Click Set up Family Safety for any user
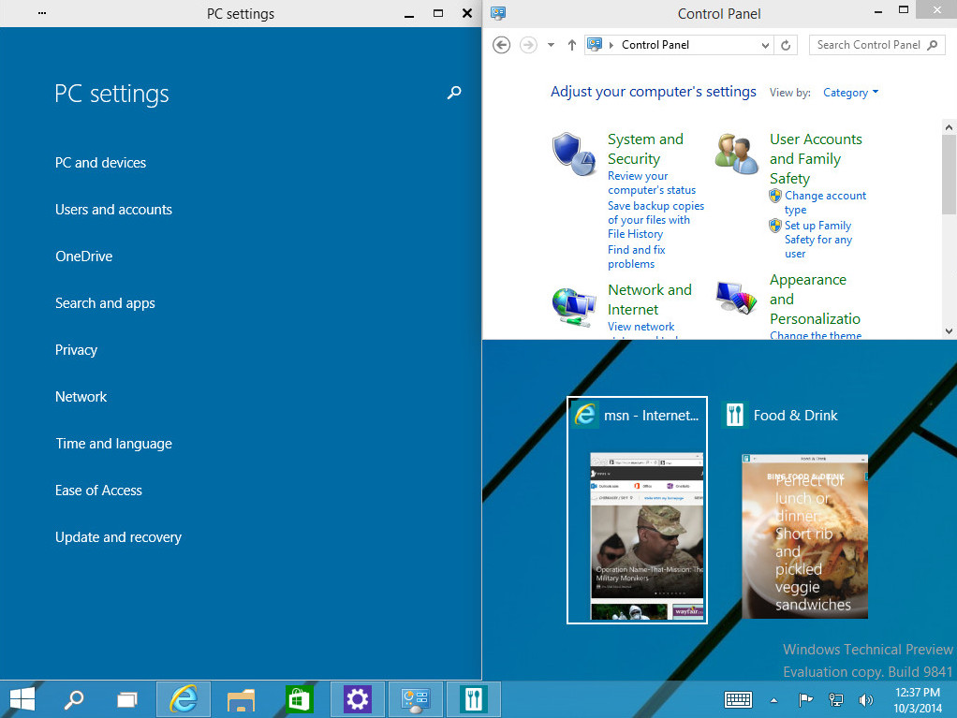 click(x=817, y=240)
